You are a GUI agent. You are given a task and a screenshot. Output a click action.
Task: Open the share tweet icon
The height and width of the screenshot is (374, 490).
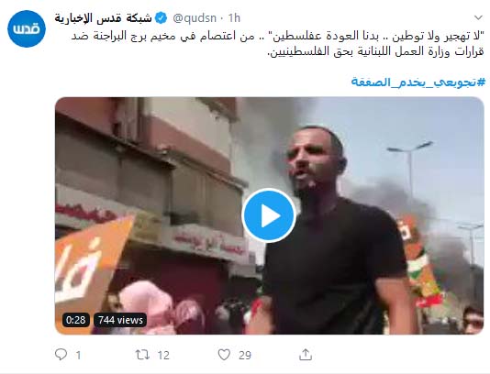tap(306, 355)
